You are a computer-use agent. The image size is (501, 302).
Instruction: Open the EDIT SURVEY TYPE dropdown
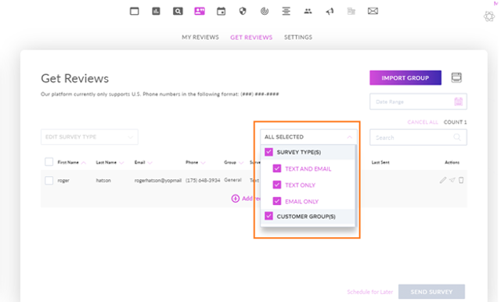(89, 137)
